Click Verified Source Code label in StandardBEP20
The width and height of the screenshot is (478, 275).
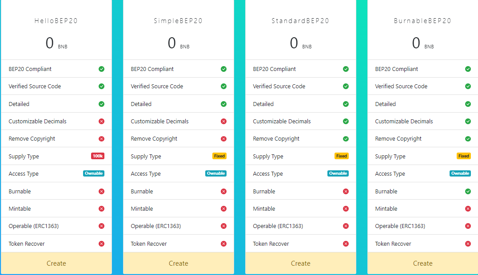(279, 86)
